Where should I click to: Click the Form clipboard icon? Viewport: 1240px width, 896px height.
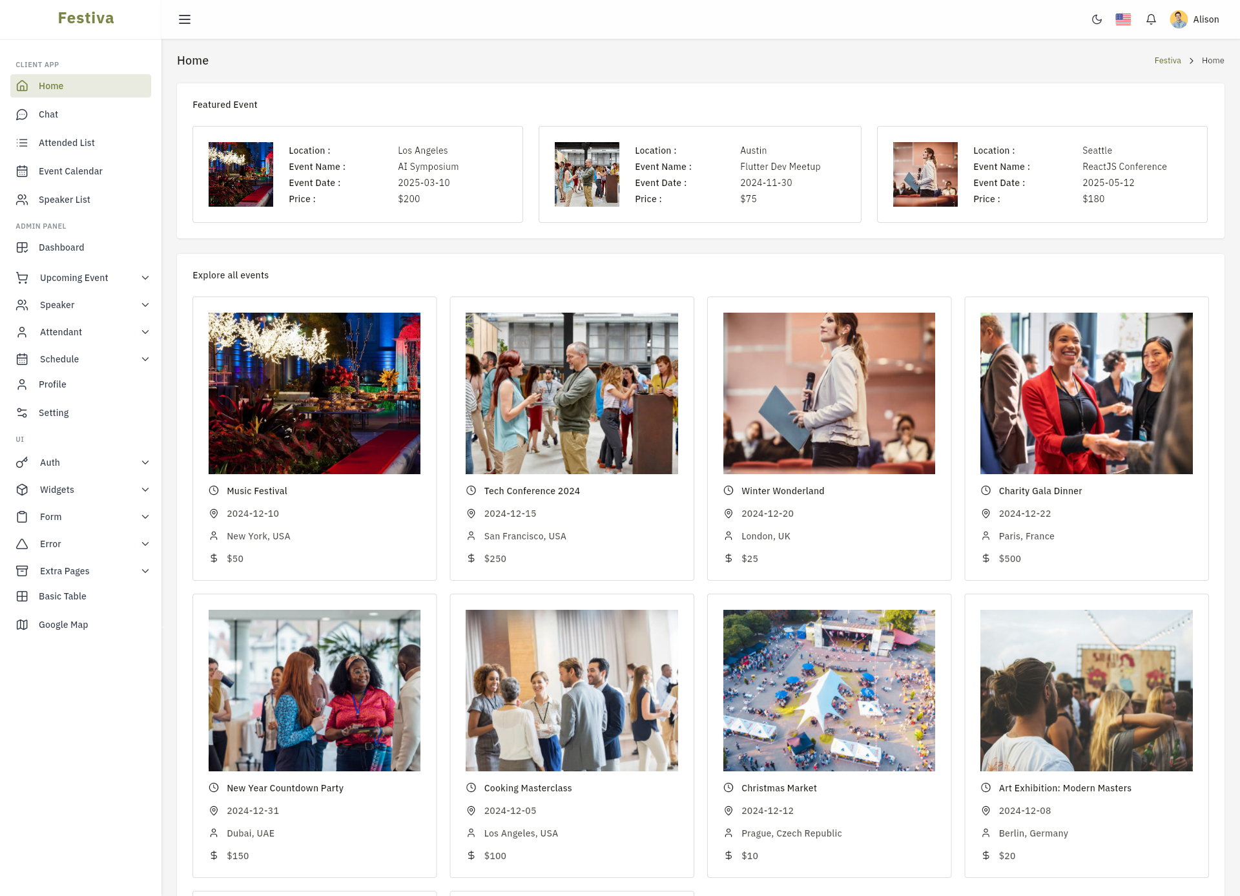coord(22,517)
